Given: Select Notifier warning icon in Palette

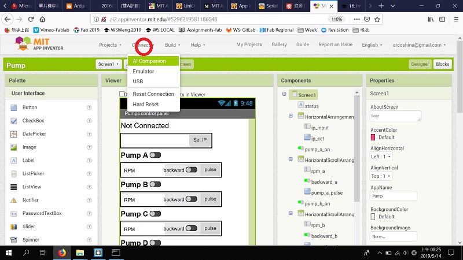Looking at the screenshot, I should [x=13, y=200].
